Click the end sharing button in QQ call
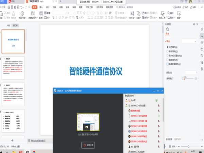Image resolution: width=204 pixels, height=153 pixels. pyautogui.click(x=88, y=145)
